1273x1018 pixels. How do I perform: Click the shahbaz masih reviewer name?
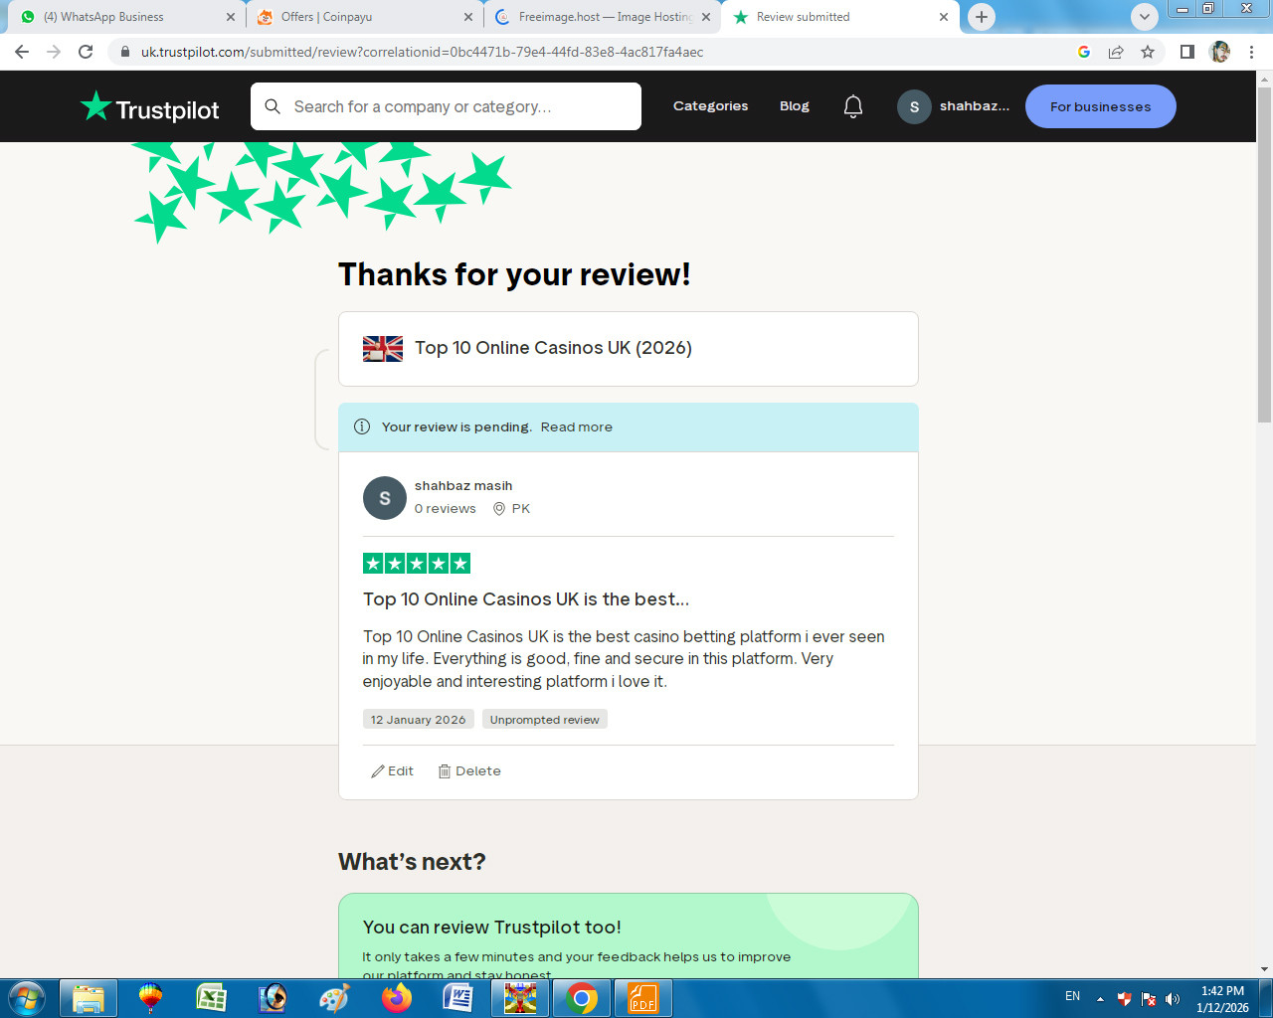(x=463, y=486)
